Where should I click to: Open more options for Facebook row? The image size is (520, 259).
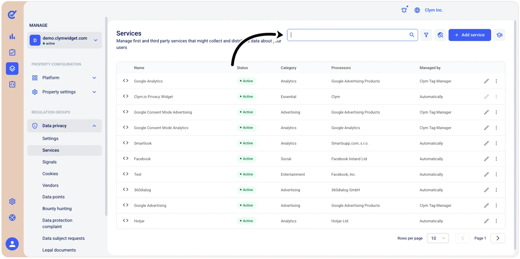(x=496, y=159)
